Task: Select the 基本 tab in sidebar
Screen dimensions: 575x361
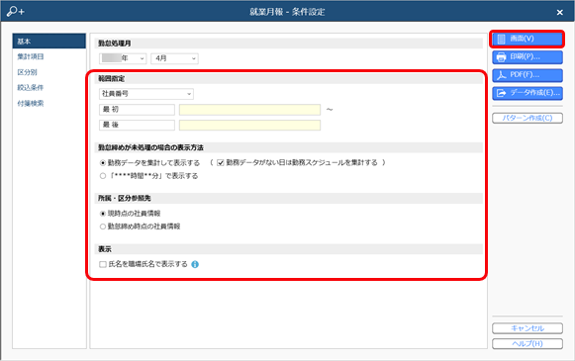Action: coord(49,42)
